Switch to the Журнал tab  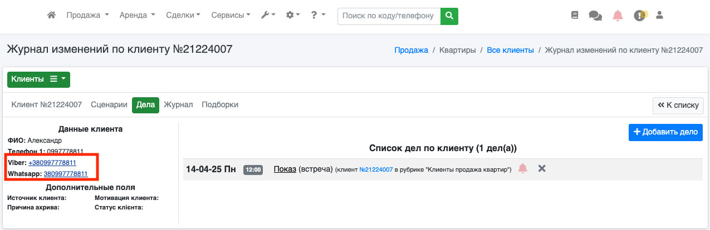(178, 105)
